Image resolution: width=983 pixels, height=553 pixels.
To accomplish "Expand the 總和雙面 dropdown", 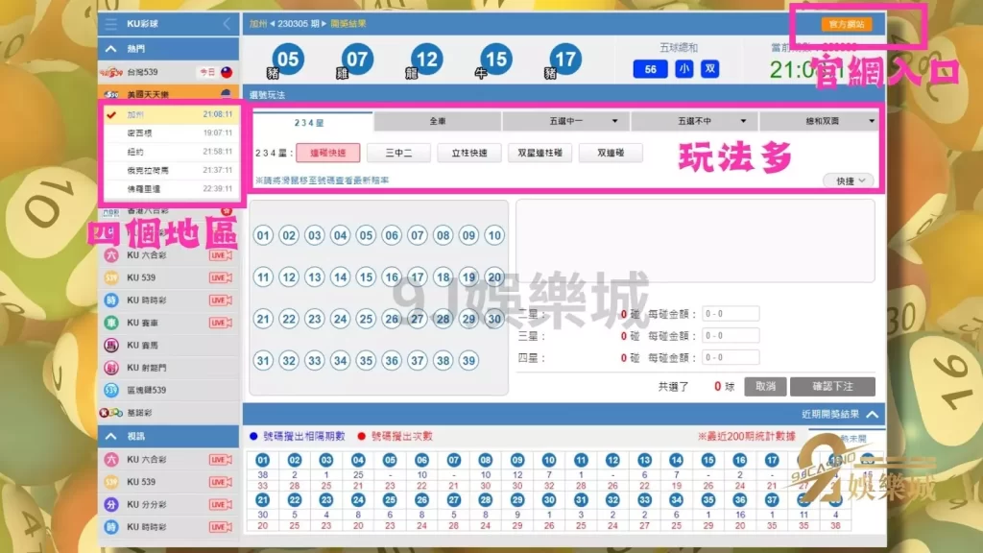I will tap(818, 122).
